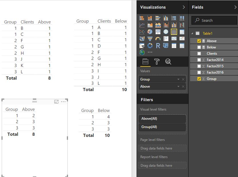238x177 pixels.
Task: Pick the KPI visual icon
Action: 182,39
